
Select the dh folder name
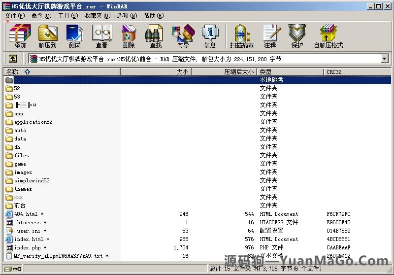tap(17, 147)
